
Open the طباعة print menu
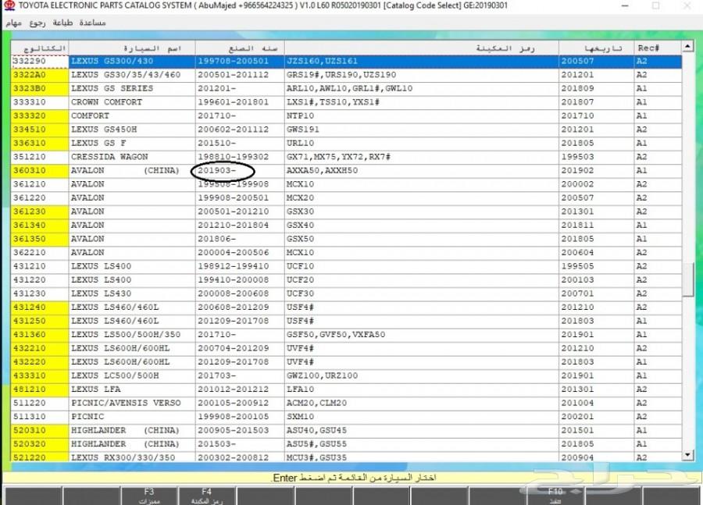tap(62, 23)
